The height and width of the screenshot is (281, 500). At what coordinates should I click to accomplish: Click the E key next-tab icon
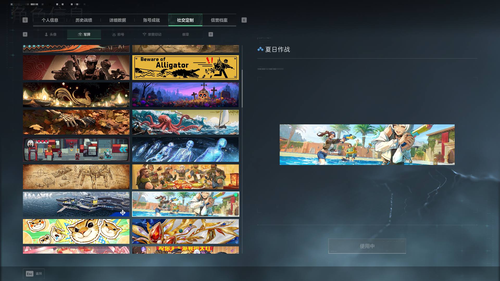click(x=244, y=20)
